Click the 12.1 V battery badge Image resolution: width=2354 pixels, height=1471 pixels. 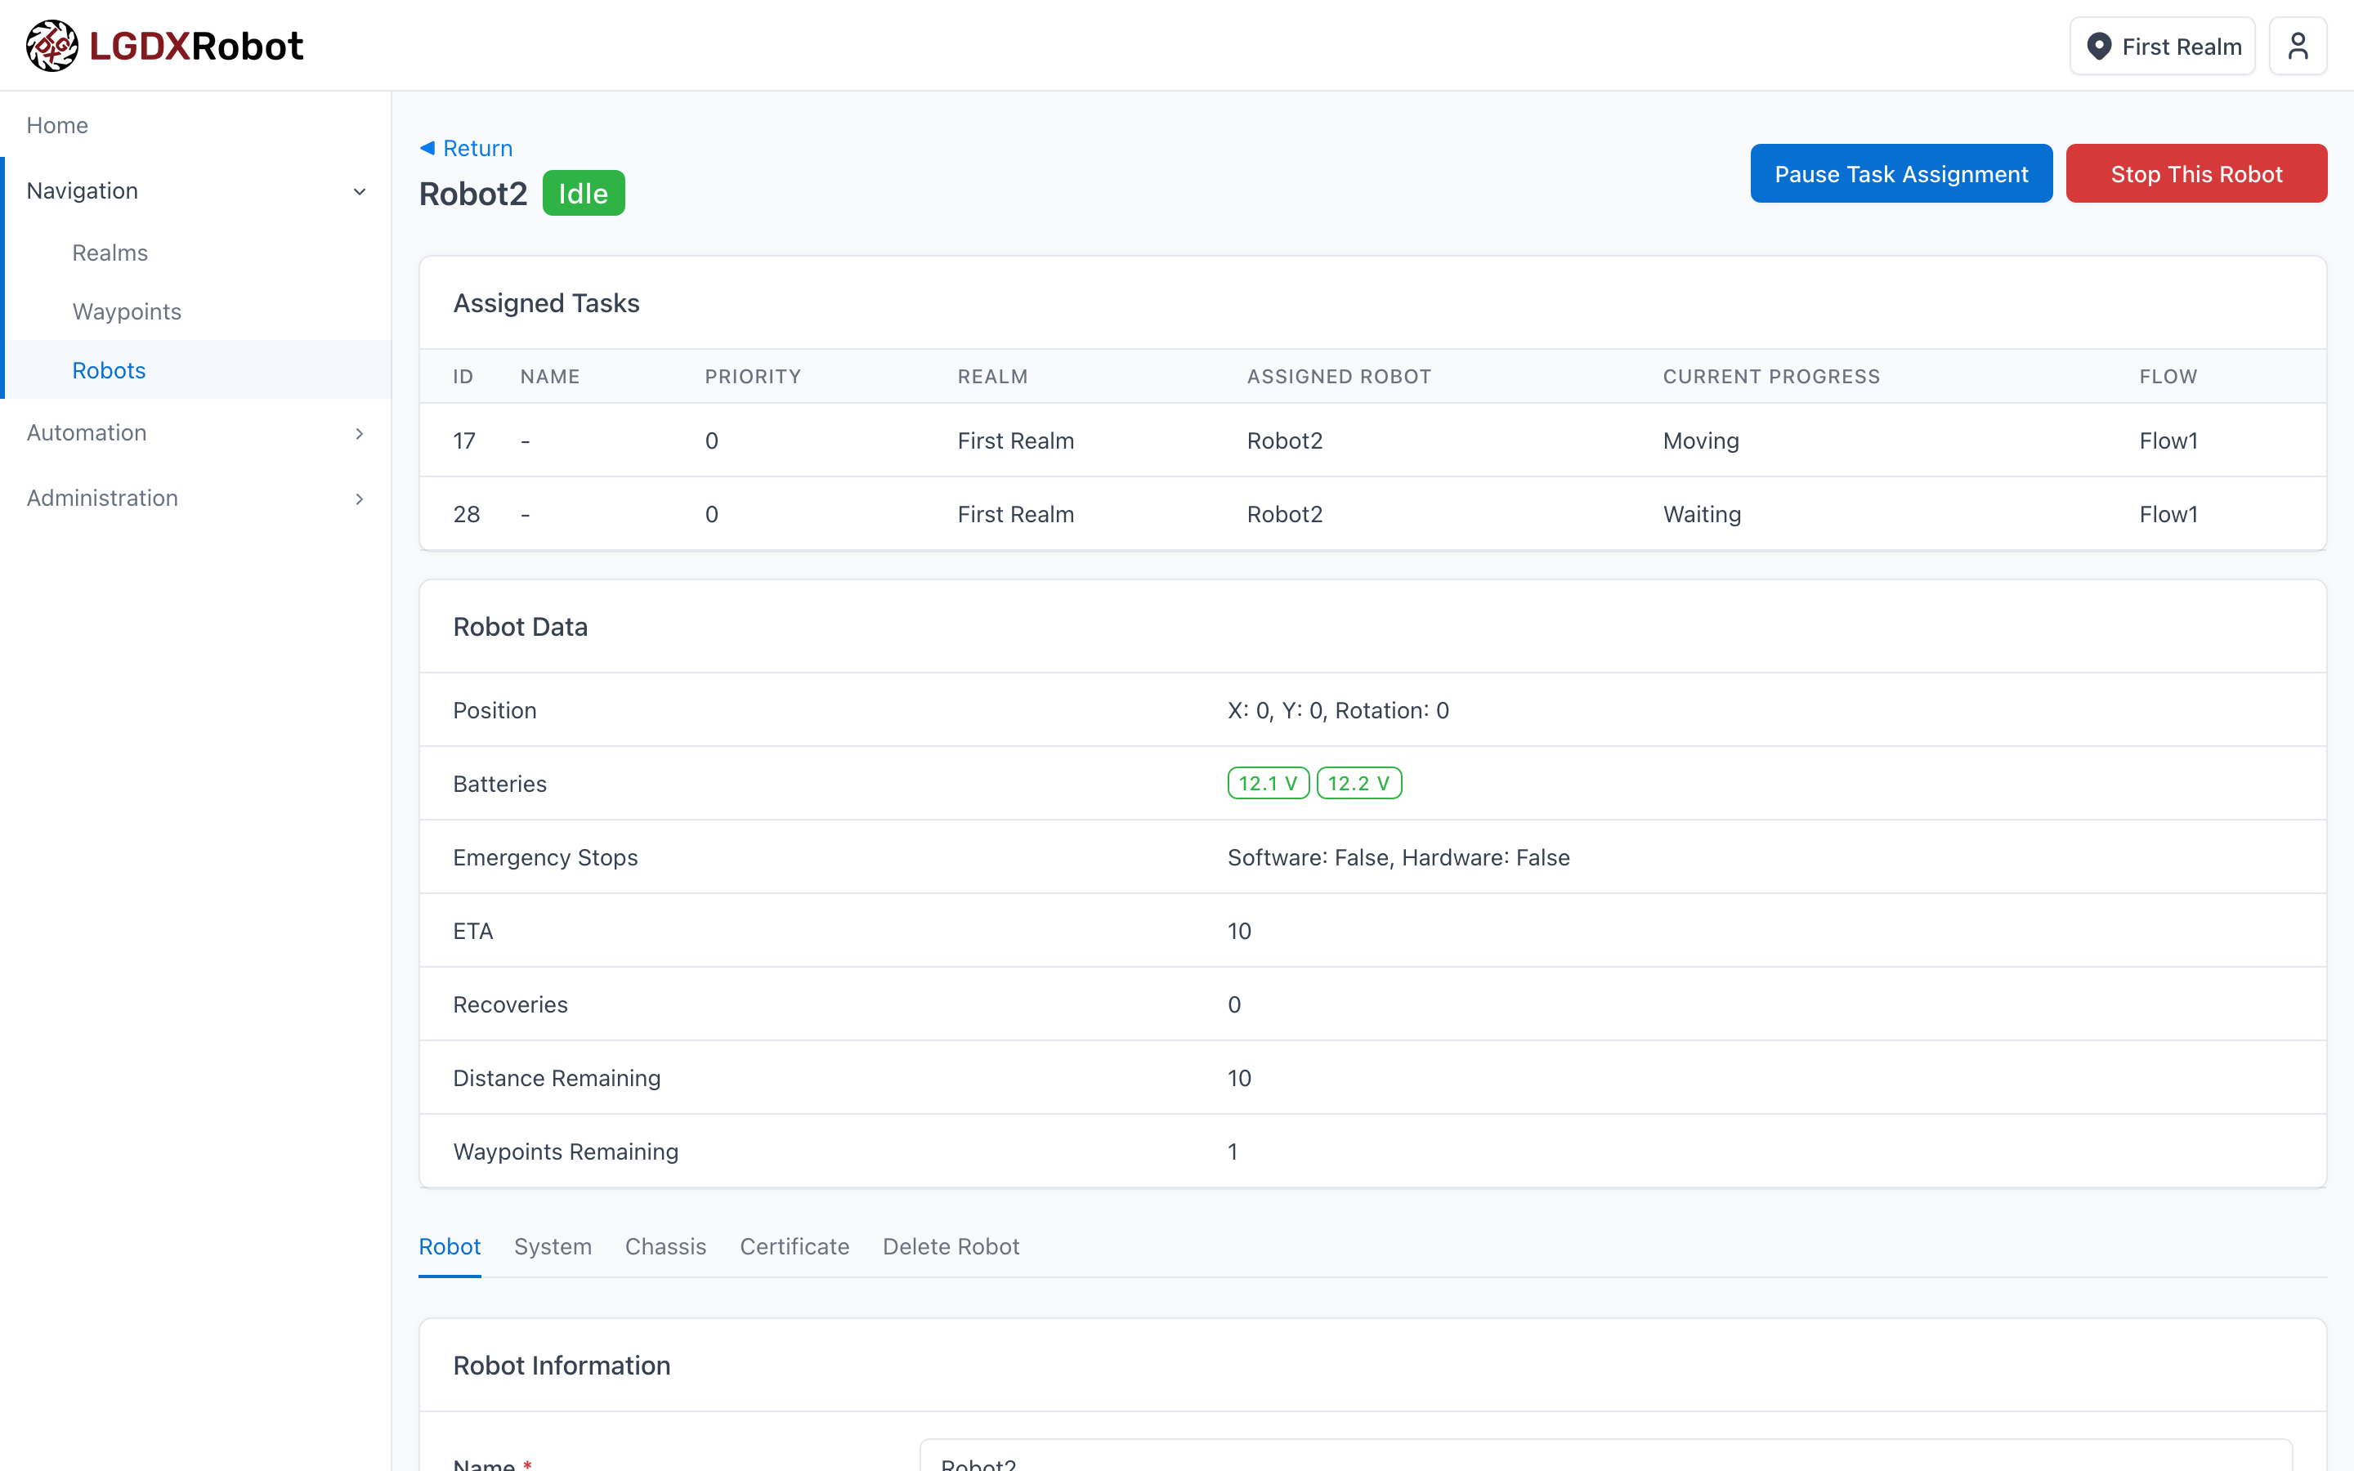pos(1268,783)
